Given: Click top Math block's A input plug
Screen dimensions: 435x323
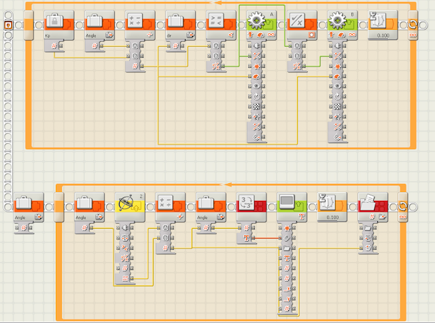Looking at the screenshot, I should tap(135, 45).
